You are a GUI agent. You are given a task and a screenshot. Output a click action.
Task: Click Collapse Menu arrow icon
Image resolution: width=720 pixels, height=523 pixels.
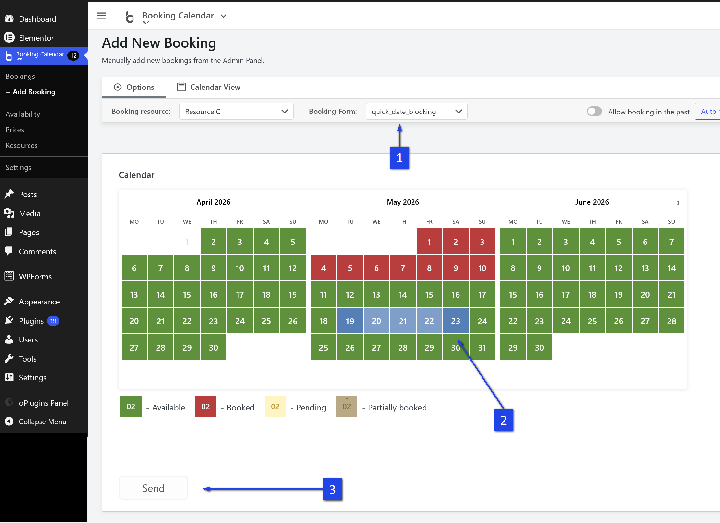click(x=9, y=421)
